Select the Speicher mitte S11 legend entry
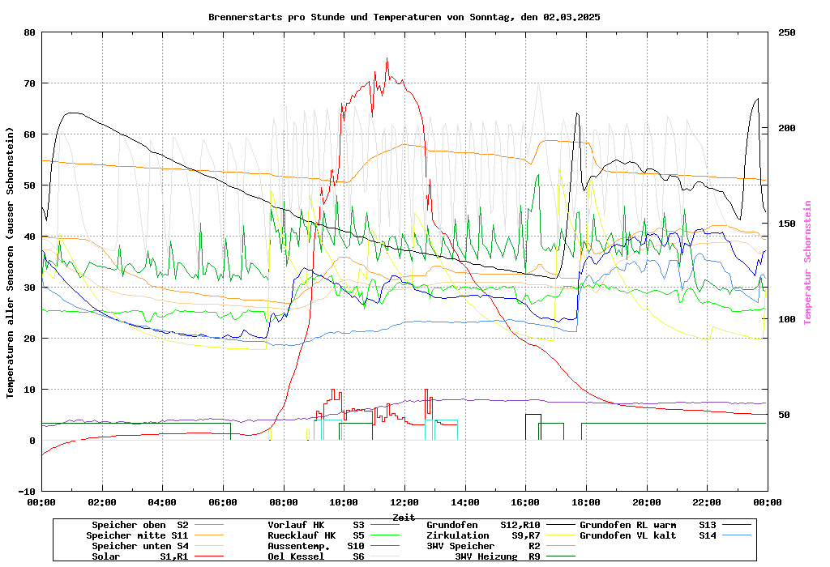 point(136,535)
